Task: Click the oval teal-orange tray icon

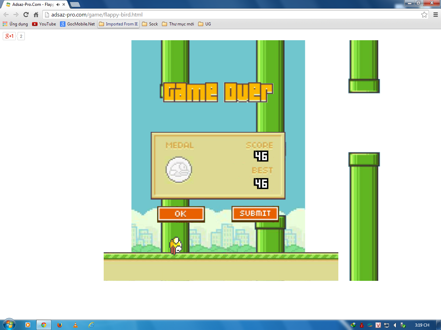Action: 370,325
